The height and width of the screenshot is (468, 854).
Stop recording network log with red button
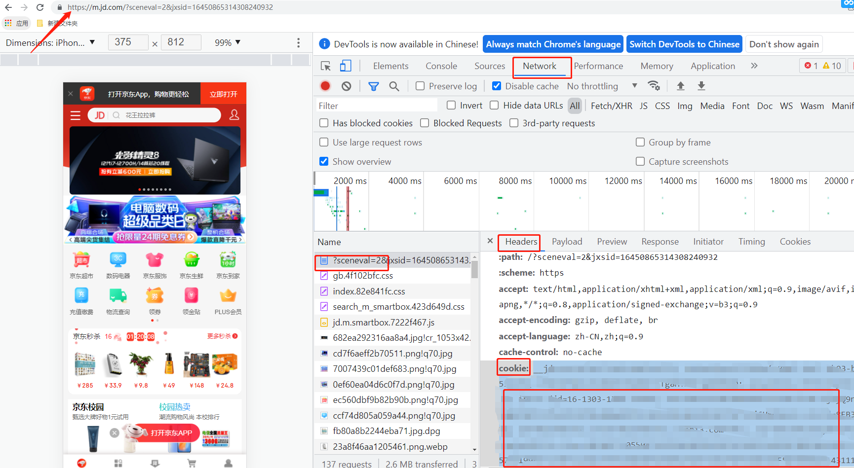click(x=325, y=86)
